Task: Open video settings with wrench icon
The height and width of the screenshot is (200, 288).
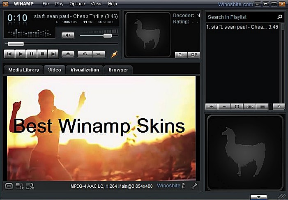Action: [194, 186]
